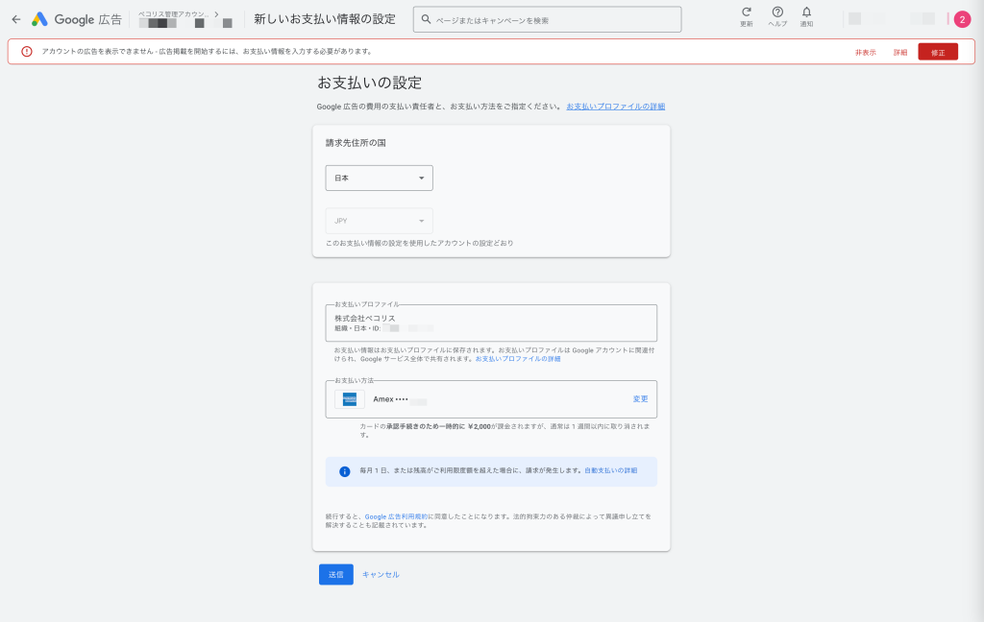Open ヘルプ help icon
Image resolution: width=984 pixels, height=622 pixels.
tap(777, 17)
